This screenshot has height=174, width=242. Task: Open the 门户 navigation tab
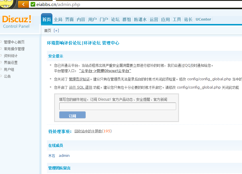coord(104,19)
